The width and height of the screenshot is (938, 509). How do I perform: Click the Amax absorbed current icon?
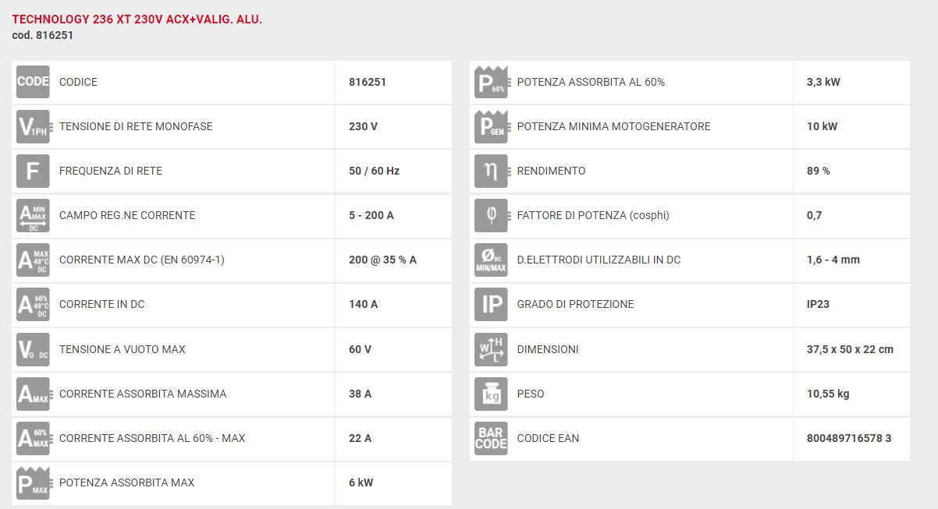[x=33, y=394]
